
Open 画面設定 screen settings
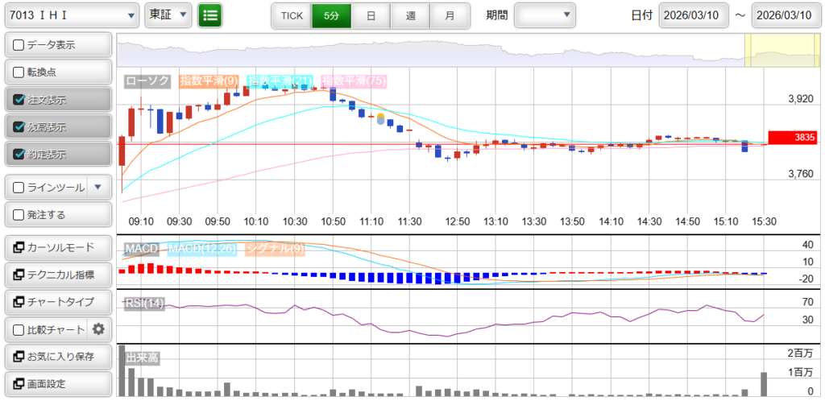(x=57, y=384)
